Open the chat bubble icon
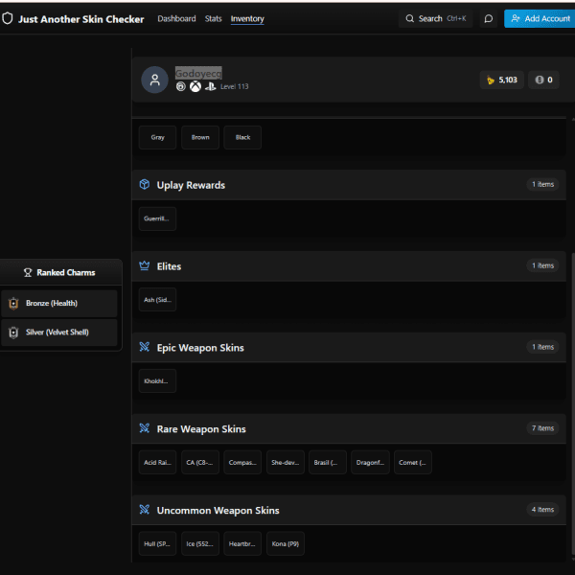The height and width of the screenshot is (575, 575). point(488,19)
